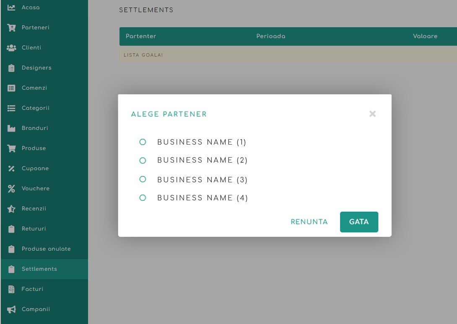
Task: Click the Companii megaphone icon
Action: pyautogui.click(x=11, y=309)
